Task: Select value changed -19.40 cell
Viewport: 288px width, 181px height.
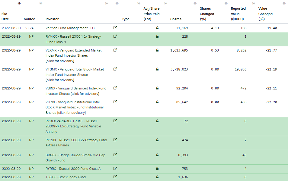Action: [271, 28]
